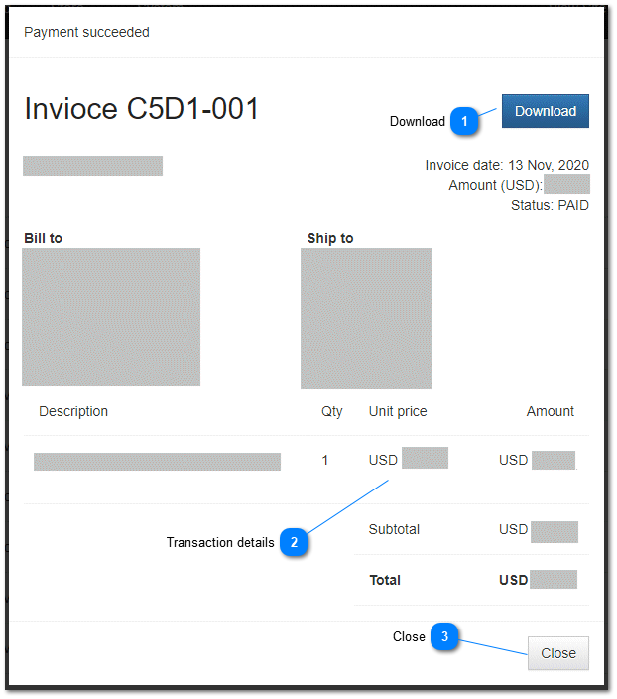Click the blue Download button
Image resolution: width=617 pixels, height=699 pixels.
point(545,111)
